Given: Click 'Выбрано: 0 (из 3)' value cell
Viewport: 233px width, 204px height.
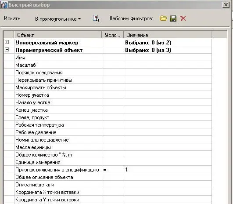Looking at the screenshot, I should [168, 50].
